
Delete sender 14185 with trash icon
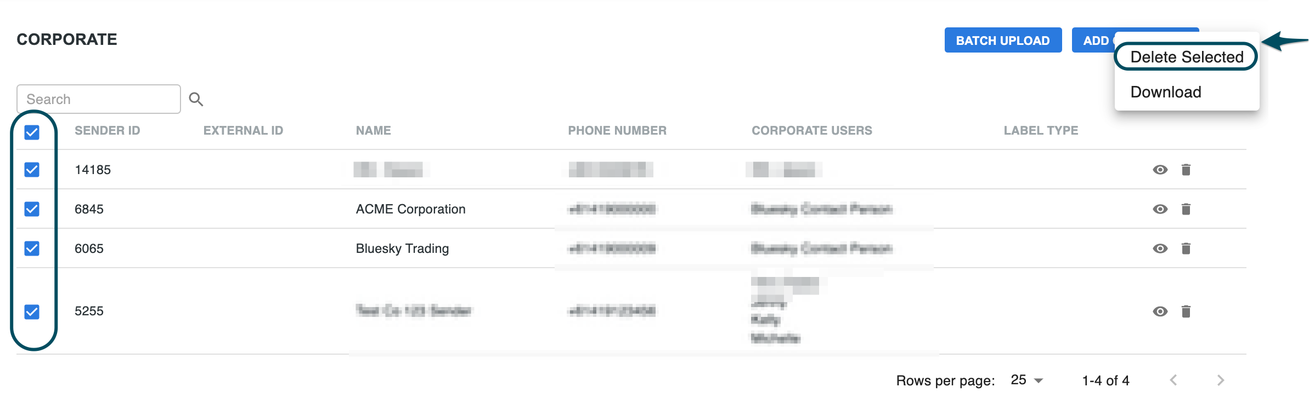[1186, 170]
